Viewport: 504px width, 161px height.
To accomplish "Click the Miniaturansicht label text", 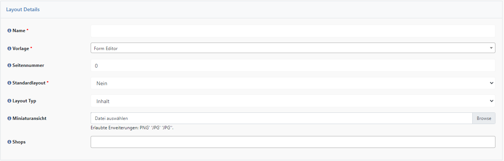I will 29,118.
